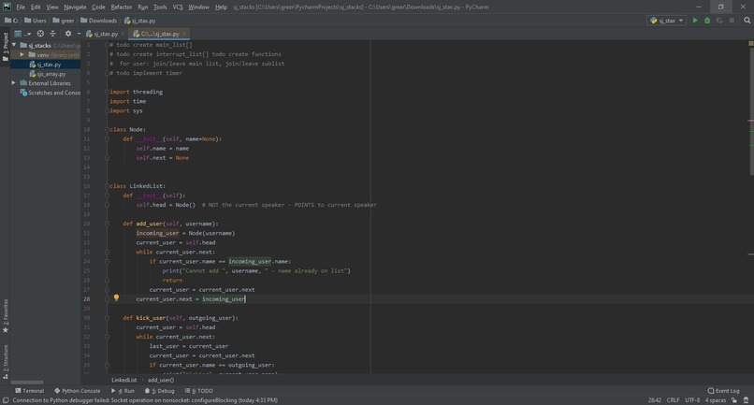754x405 pixels.
Task: Click the collapse all icon in Project panel
Action: (53, 34)
